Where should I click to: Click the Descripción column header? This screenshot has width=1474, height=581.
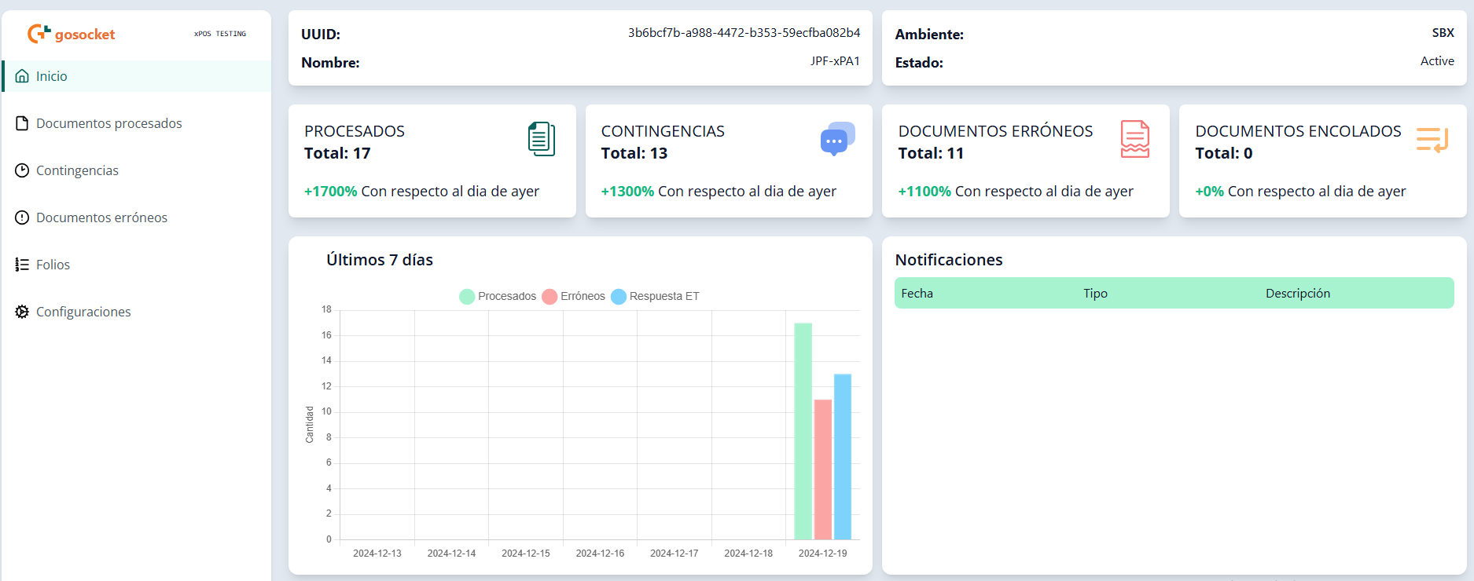tap(1298, 293)
